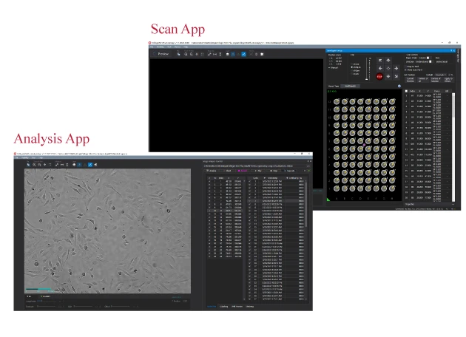The width and height of the screenshot is (466, 337).
Task: Move stage down with the down arrow
Action: tap(388, 76)
